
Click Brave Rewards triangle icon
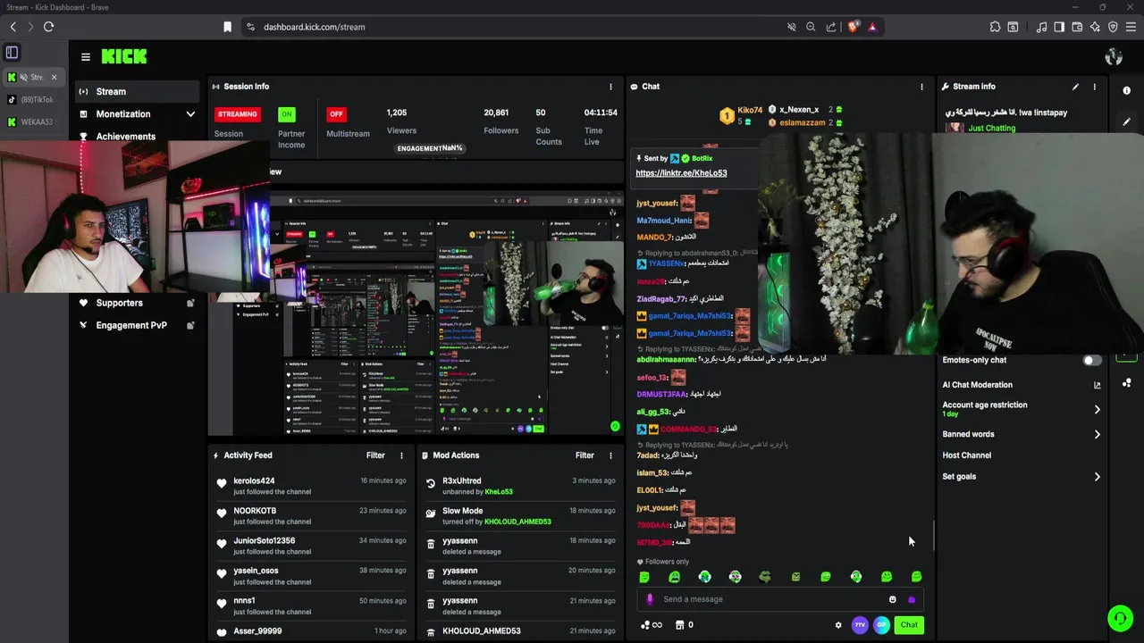click(872, 27)
